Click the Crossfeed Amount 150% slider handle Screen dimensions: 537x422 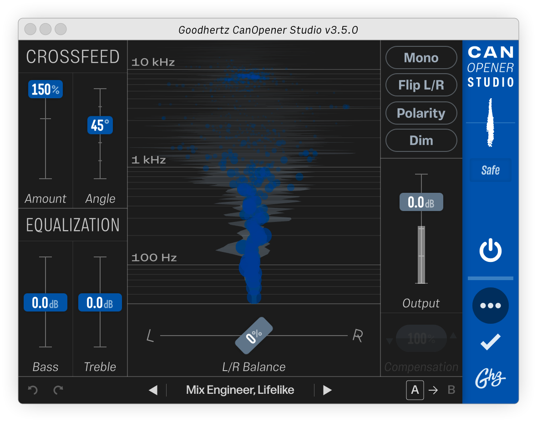coord(45,89)
